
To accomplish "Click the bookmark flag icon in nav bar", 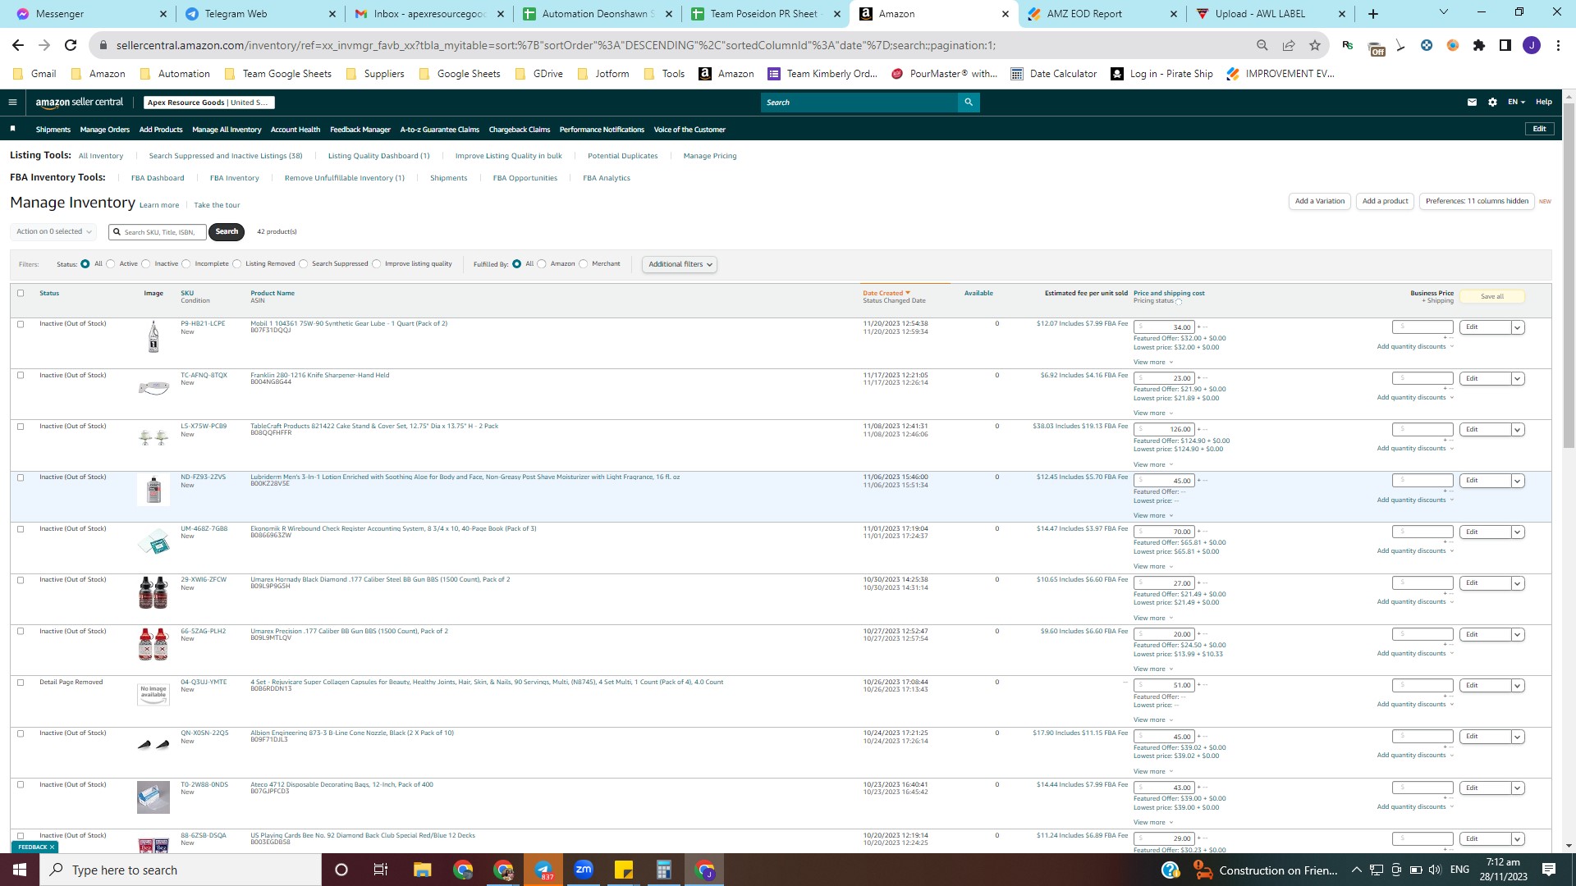I will (x=13, y=129).
